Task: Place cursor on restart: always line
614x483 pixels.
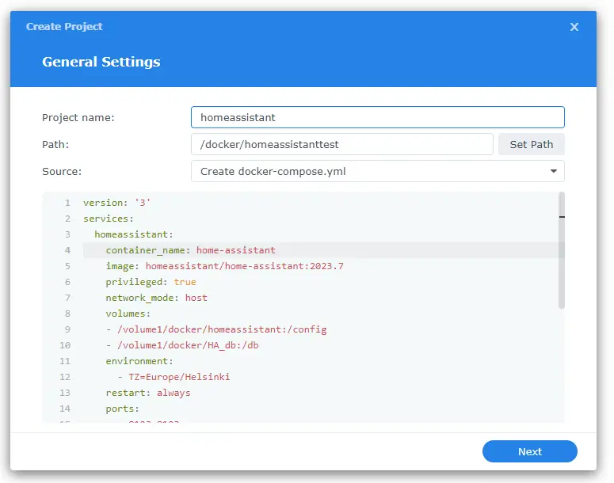Action: [x=148, y=393]
